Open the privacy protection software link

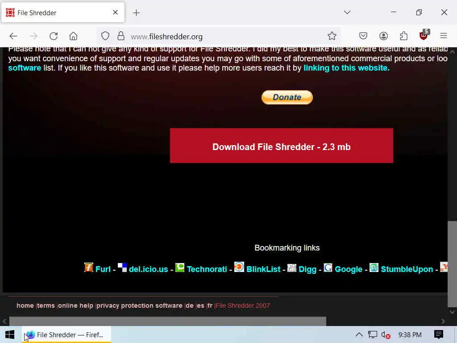point(139,305)
